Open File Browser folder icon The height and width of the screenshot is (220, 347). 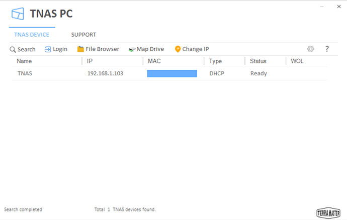(x=80, y=49)
